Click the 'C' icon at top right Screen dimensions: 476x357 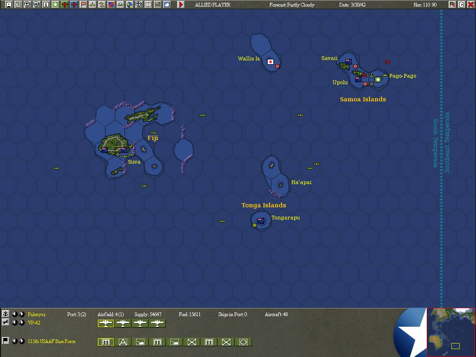[461, 5]
